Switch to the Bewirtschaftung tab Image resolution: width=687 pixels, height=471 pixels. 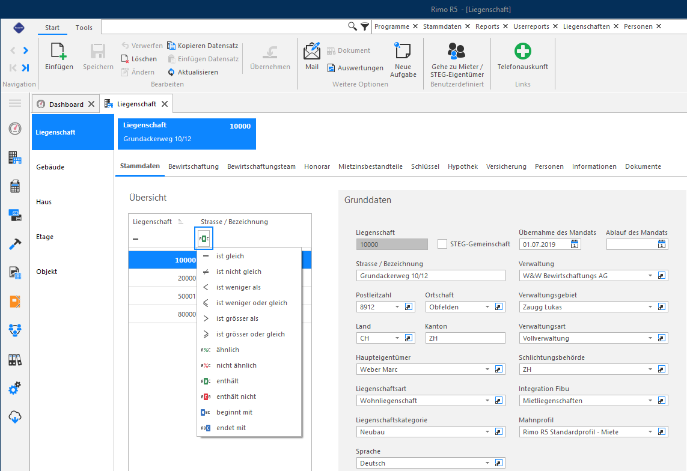(x=193, y=166)
